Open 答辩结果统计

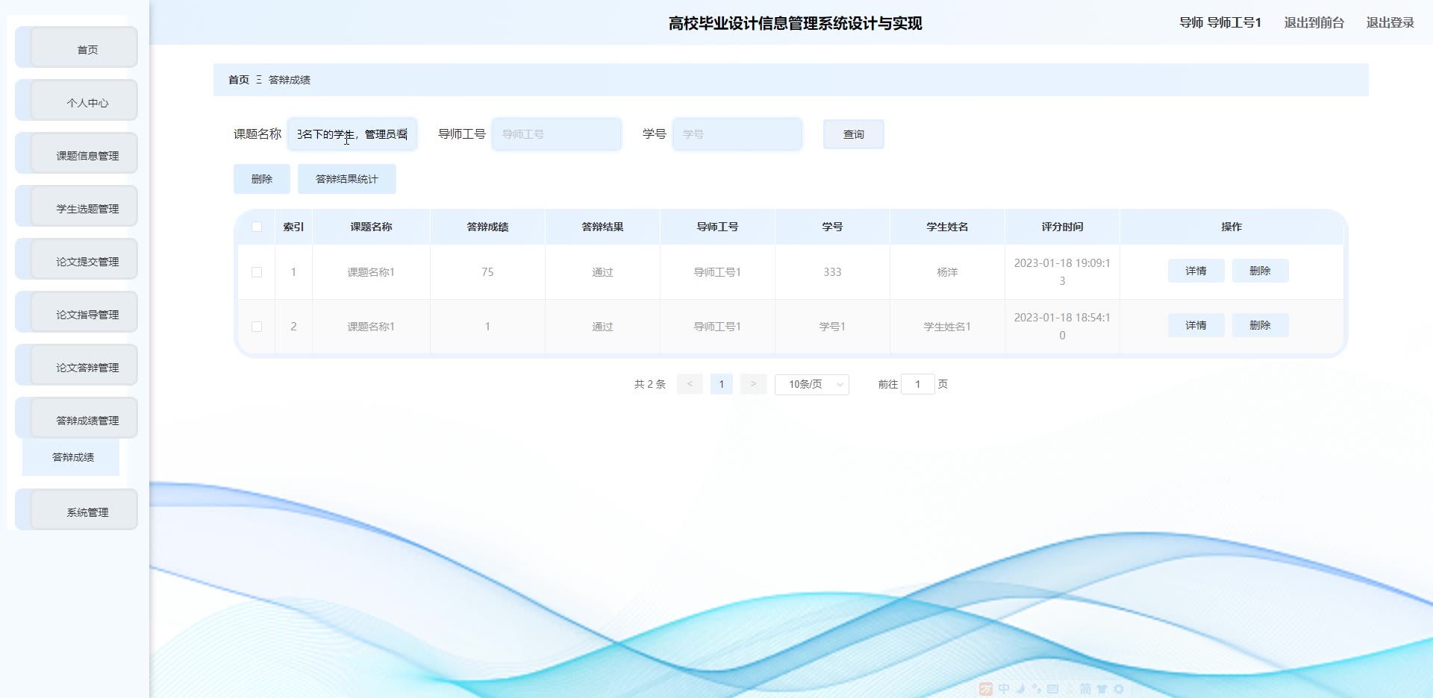(347, 179)
